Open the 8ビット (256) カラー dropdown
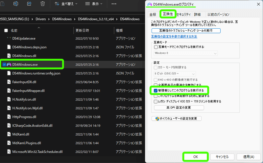263x163 pixels. point(175,74)
